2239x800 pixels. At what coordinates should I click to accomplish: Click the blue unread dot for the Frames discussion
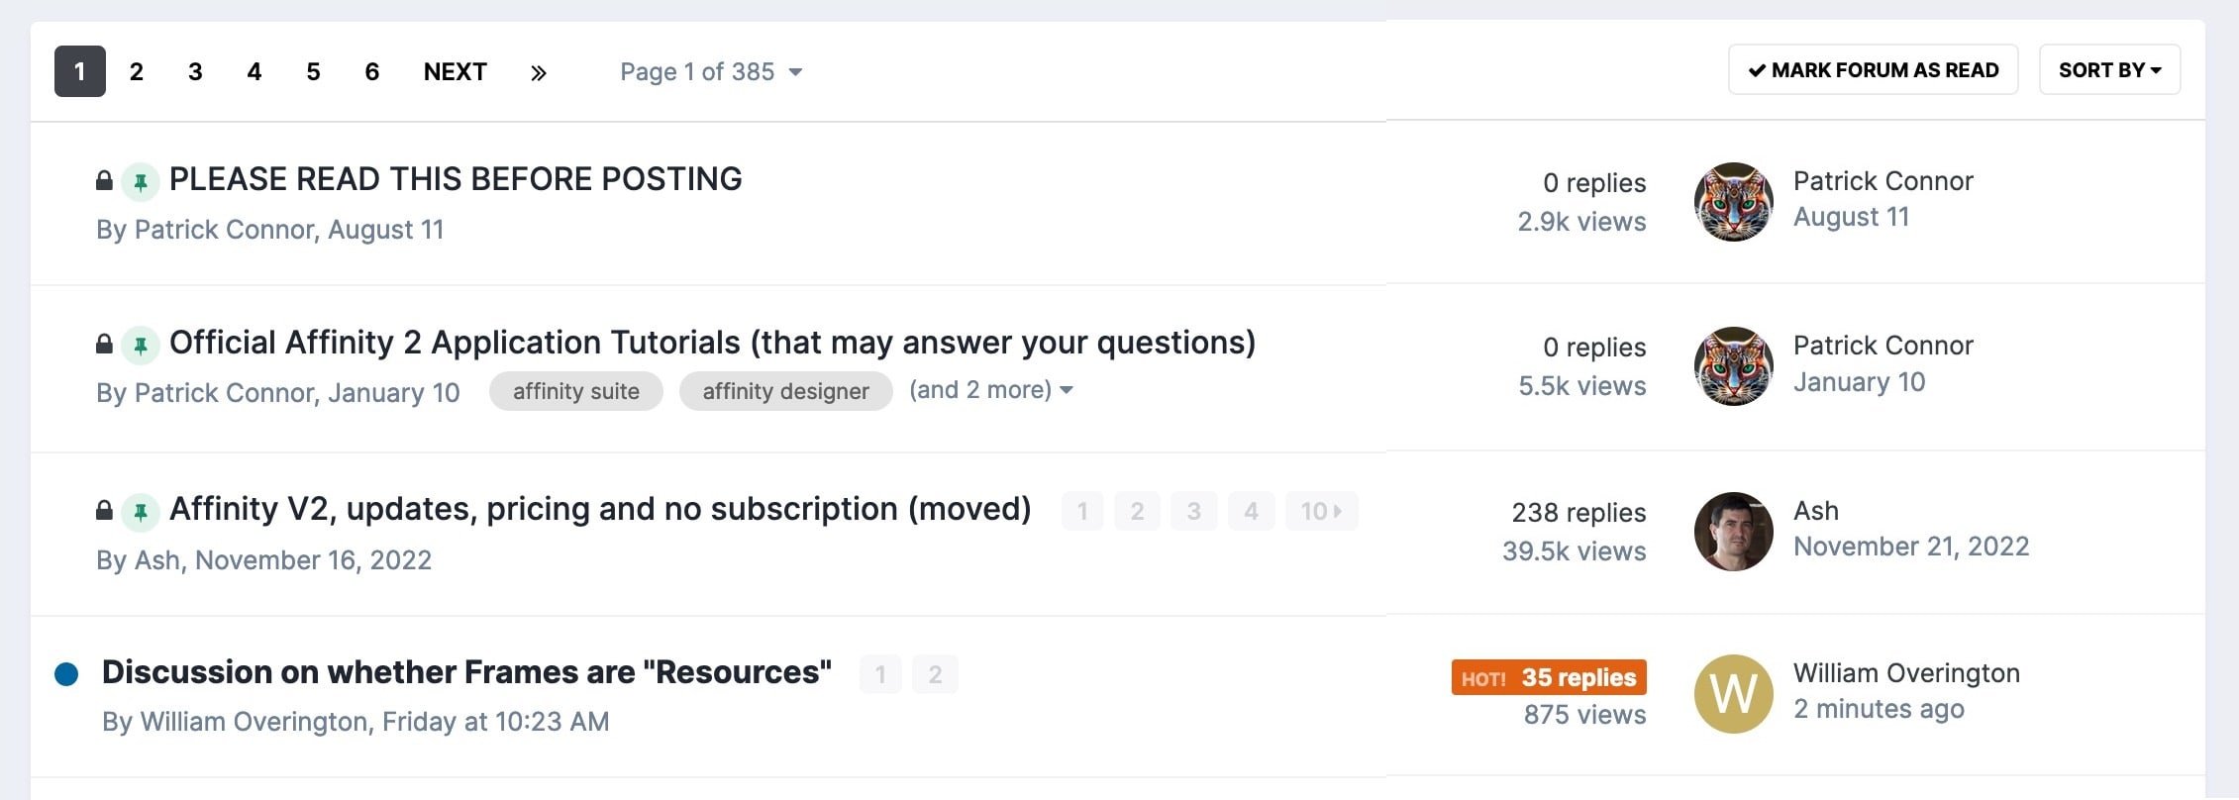(66, 674)
